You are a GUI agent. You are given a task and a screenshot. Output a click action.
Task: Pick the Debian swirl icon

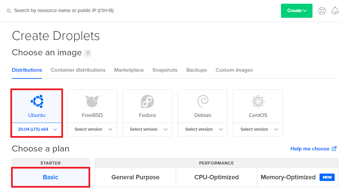point(203,102)
